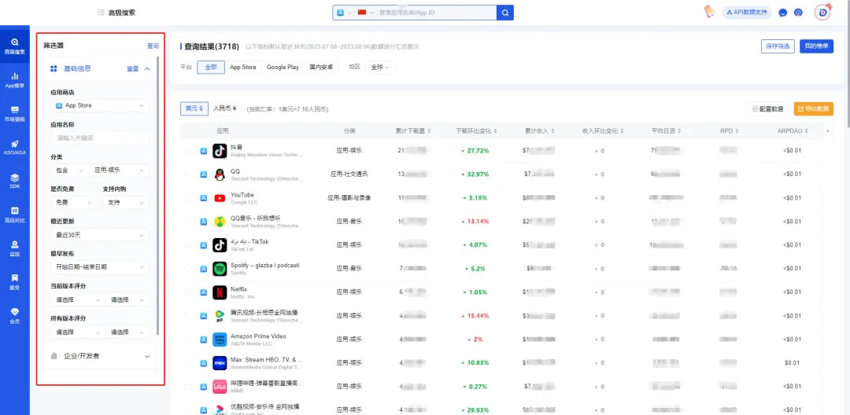Screen dimensions: 850x415
Task: Open the user avatar in top right
Action: point(823,13)
